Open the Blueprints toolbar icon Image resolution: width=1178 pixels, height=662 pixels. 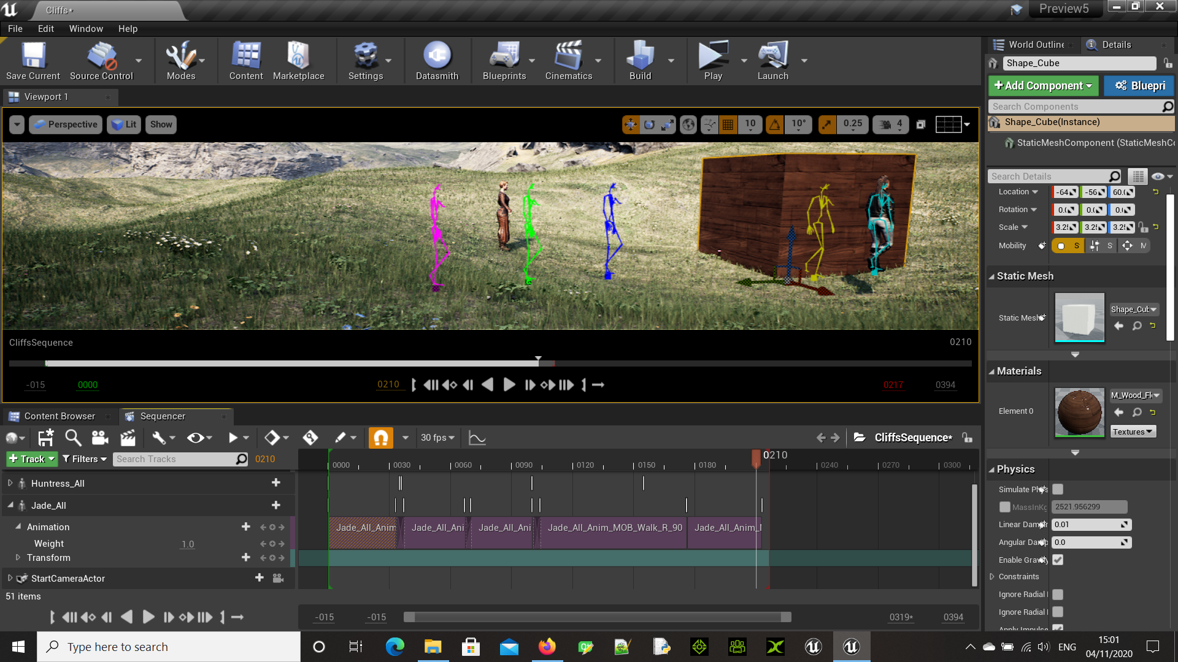(504, 61)
